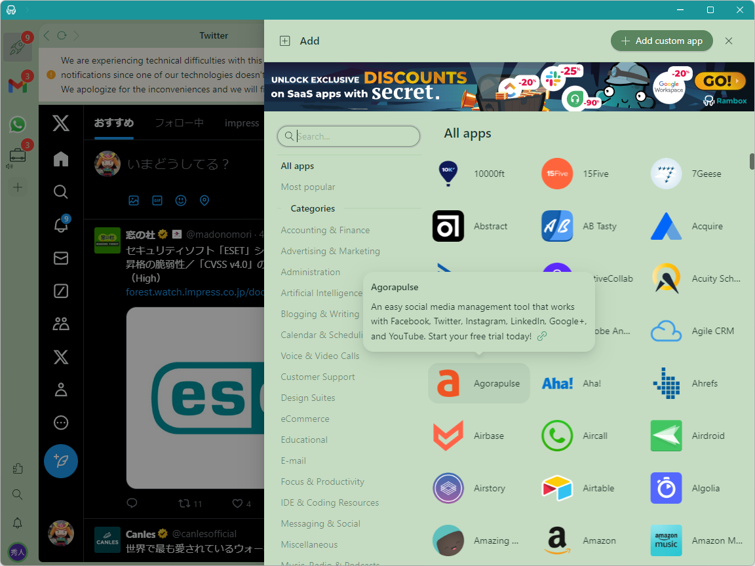
Task: Click inside the app search field
Action: [349, 136]
